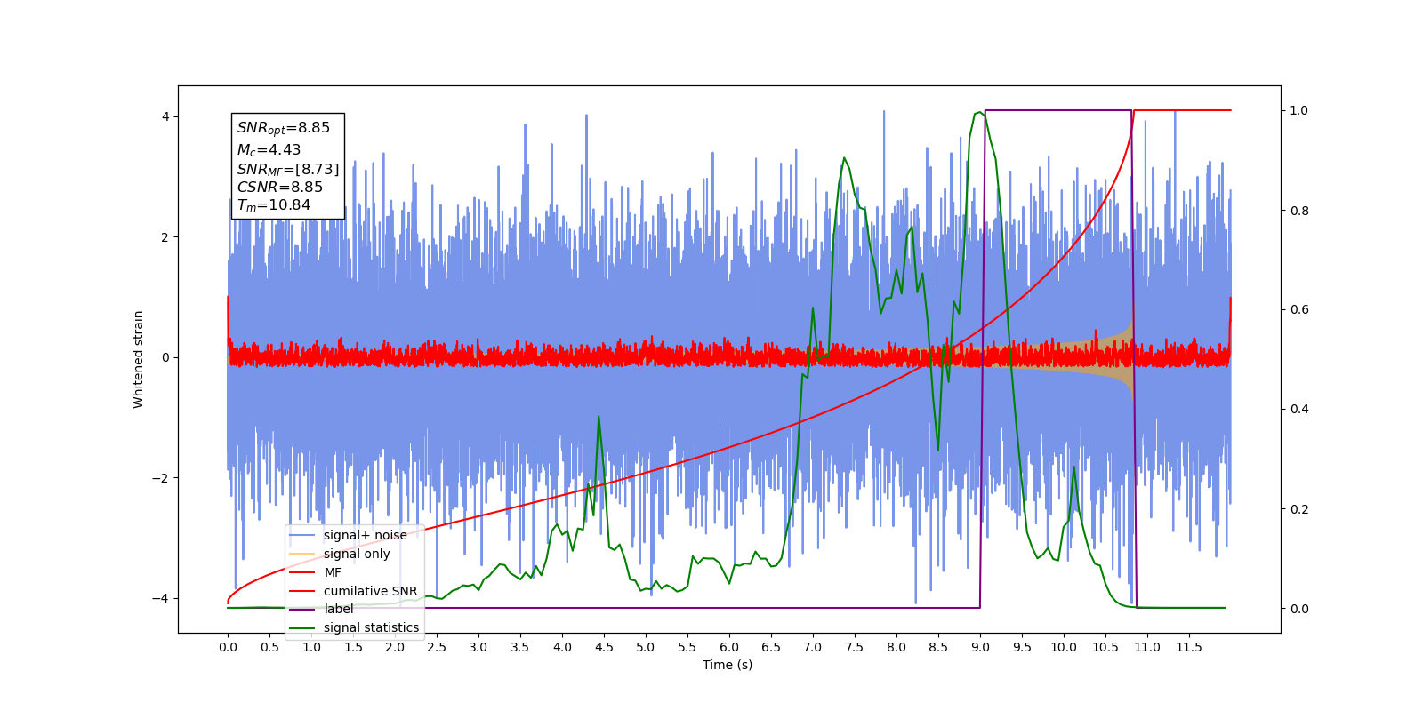Click the left y-axis tick label −2
Screen dimensions: 1423x711
click(161, 478)
